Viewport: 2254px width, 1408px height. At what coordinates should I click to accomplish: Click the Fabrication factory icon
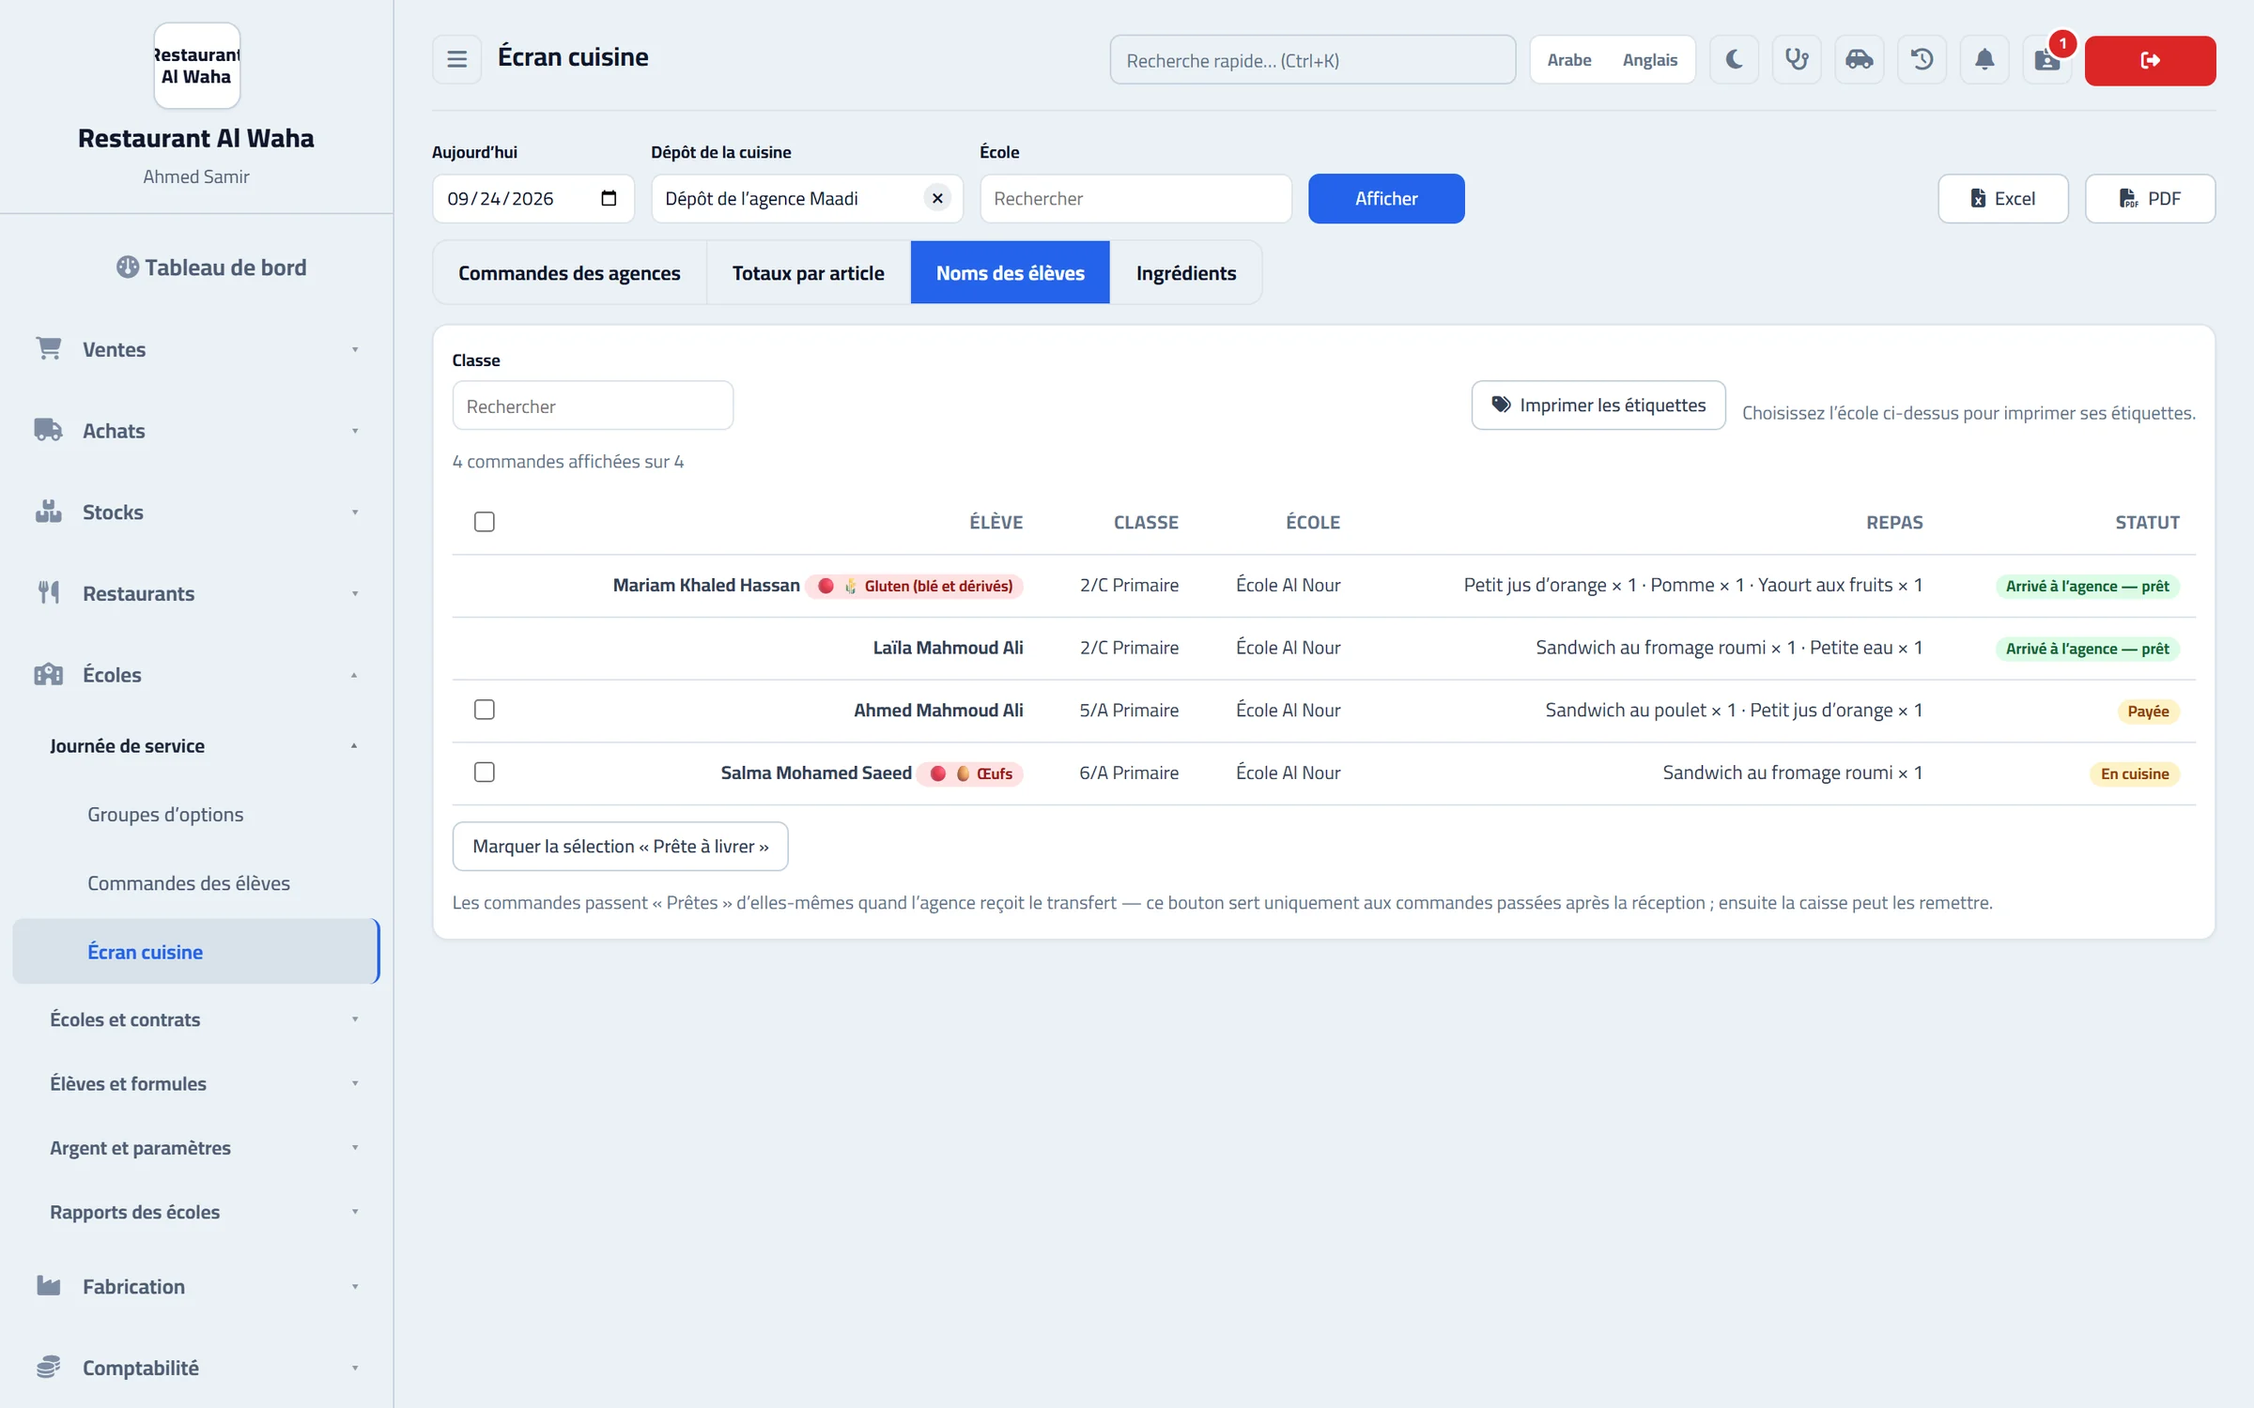pyautogui.click(x=49, y=1286)
